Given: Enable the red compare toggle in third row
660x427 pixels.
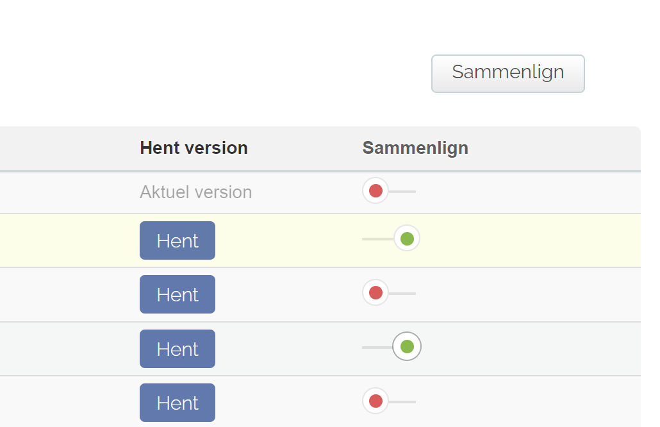Looking at the screenshot, I should (388, 293).
